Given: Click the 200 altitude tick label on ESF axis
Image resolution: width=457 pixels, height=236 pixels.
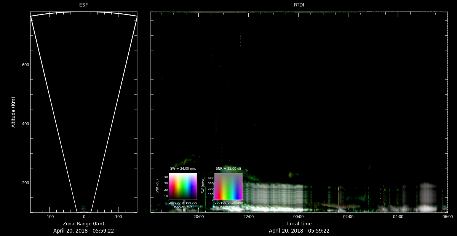Looking at the screenshot, I should tap(26, 183).
